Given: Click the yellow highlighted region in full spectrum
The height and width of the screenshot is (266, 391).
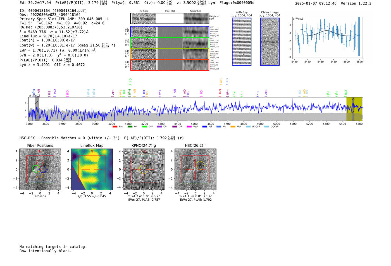Looking at the screenshot, I should (x=349, y=109).
